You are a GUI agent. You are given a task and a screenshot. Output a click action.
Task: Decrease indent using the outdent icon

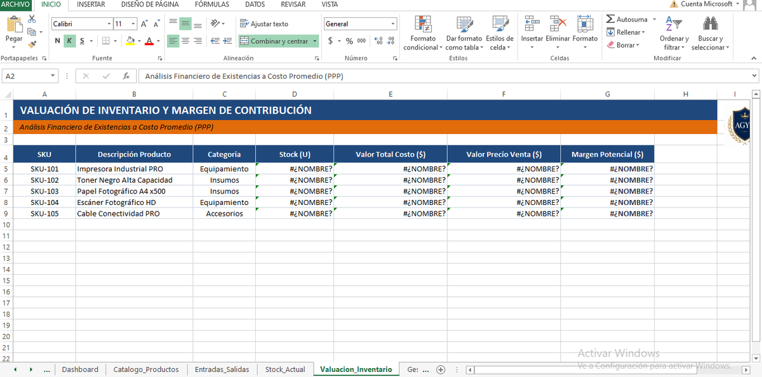tap(214, 41)
